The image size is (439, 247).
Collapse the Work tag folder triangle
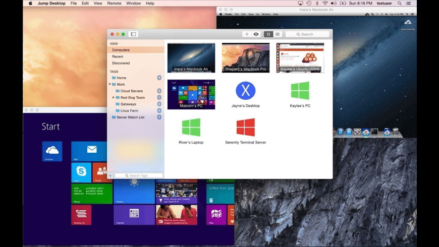point(109,85)
